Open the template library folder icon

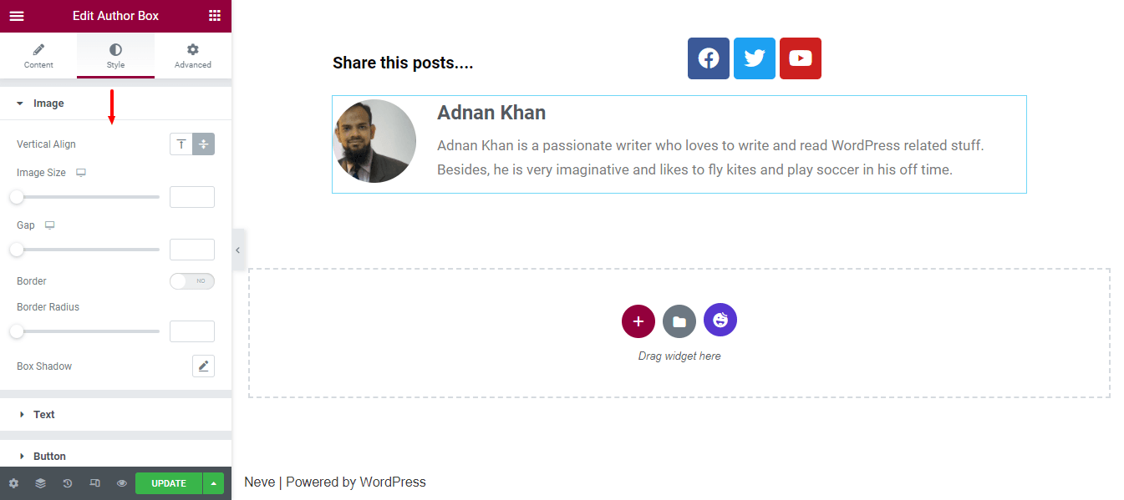pos(679,321)
